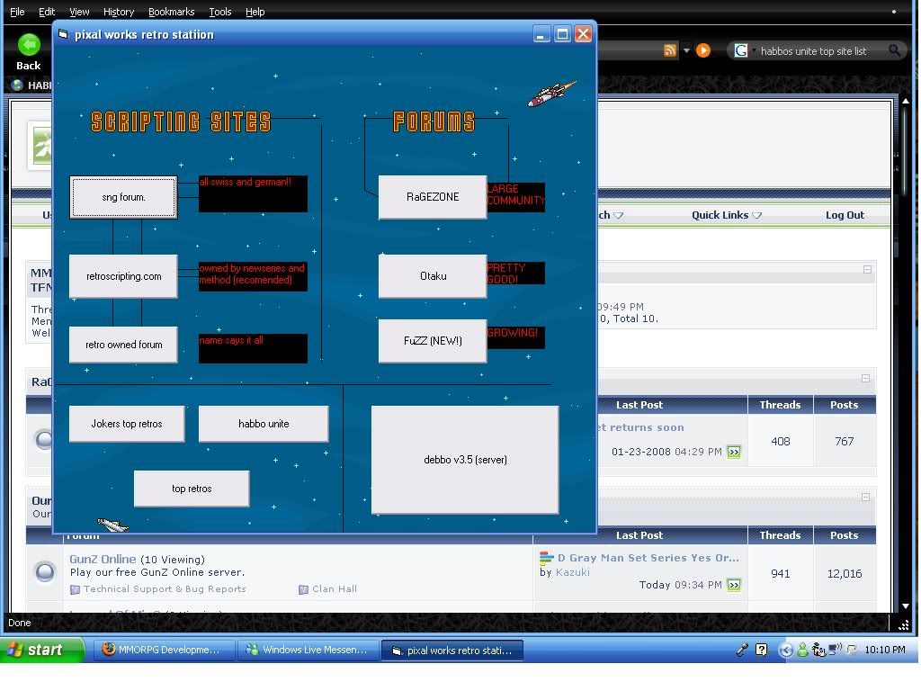Open go-to-last-post icon for GunZ Online

734,585
